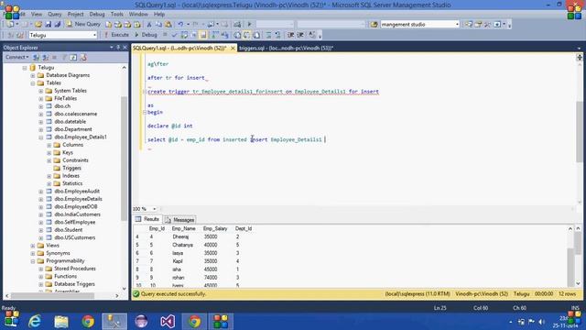Click the Parse checkmark icon
The width and height of the screenshot is (586, 330).
coord(174,35)
